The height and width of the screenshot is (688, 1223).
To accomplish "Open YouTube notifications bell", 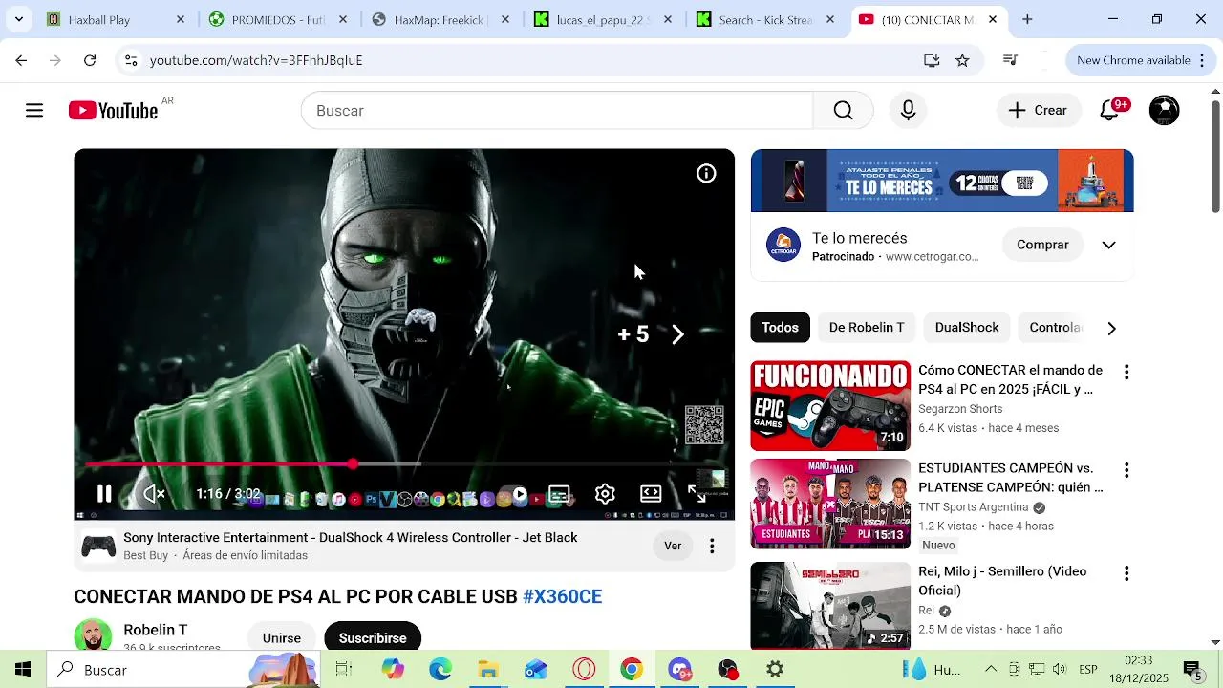I will pyautogui.click(x=1109, y=111).
